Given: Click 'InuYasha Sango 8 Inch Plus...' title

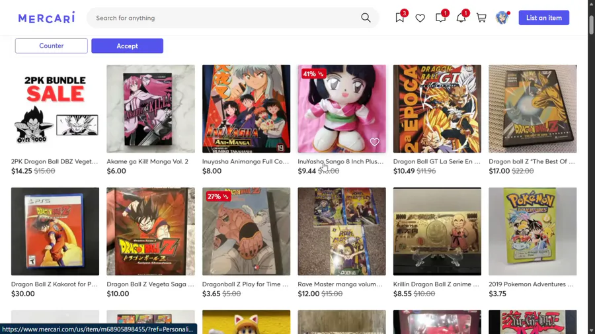Looking at the screenshot, I should pos(340,161).
